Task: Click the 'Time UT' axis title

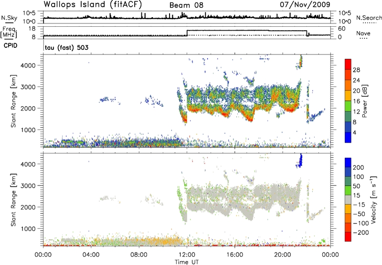Action: [187, 262]
